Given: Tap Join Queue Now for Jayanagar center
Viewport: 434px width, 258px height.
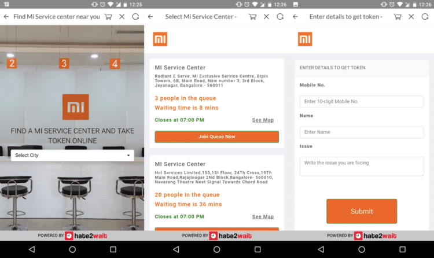Looking at the screenshot, I should pos(217,137).
